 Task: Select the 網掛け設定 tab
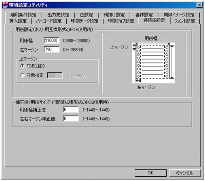click(114, 15)
